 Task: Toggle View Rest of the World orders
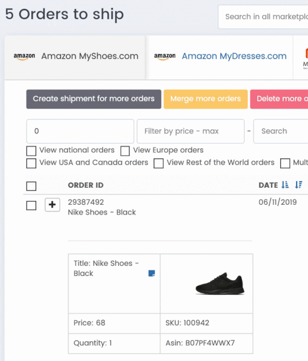pyautogui.click(x=159, y=164)
